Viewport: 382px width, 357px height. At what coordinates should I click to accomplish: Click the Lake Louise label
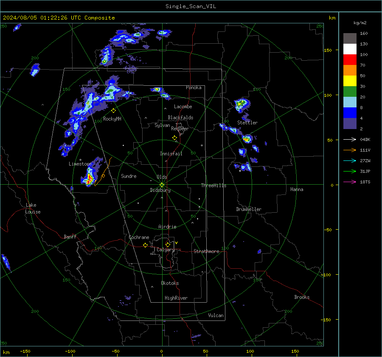(x=33, y=208)
